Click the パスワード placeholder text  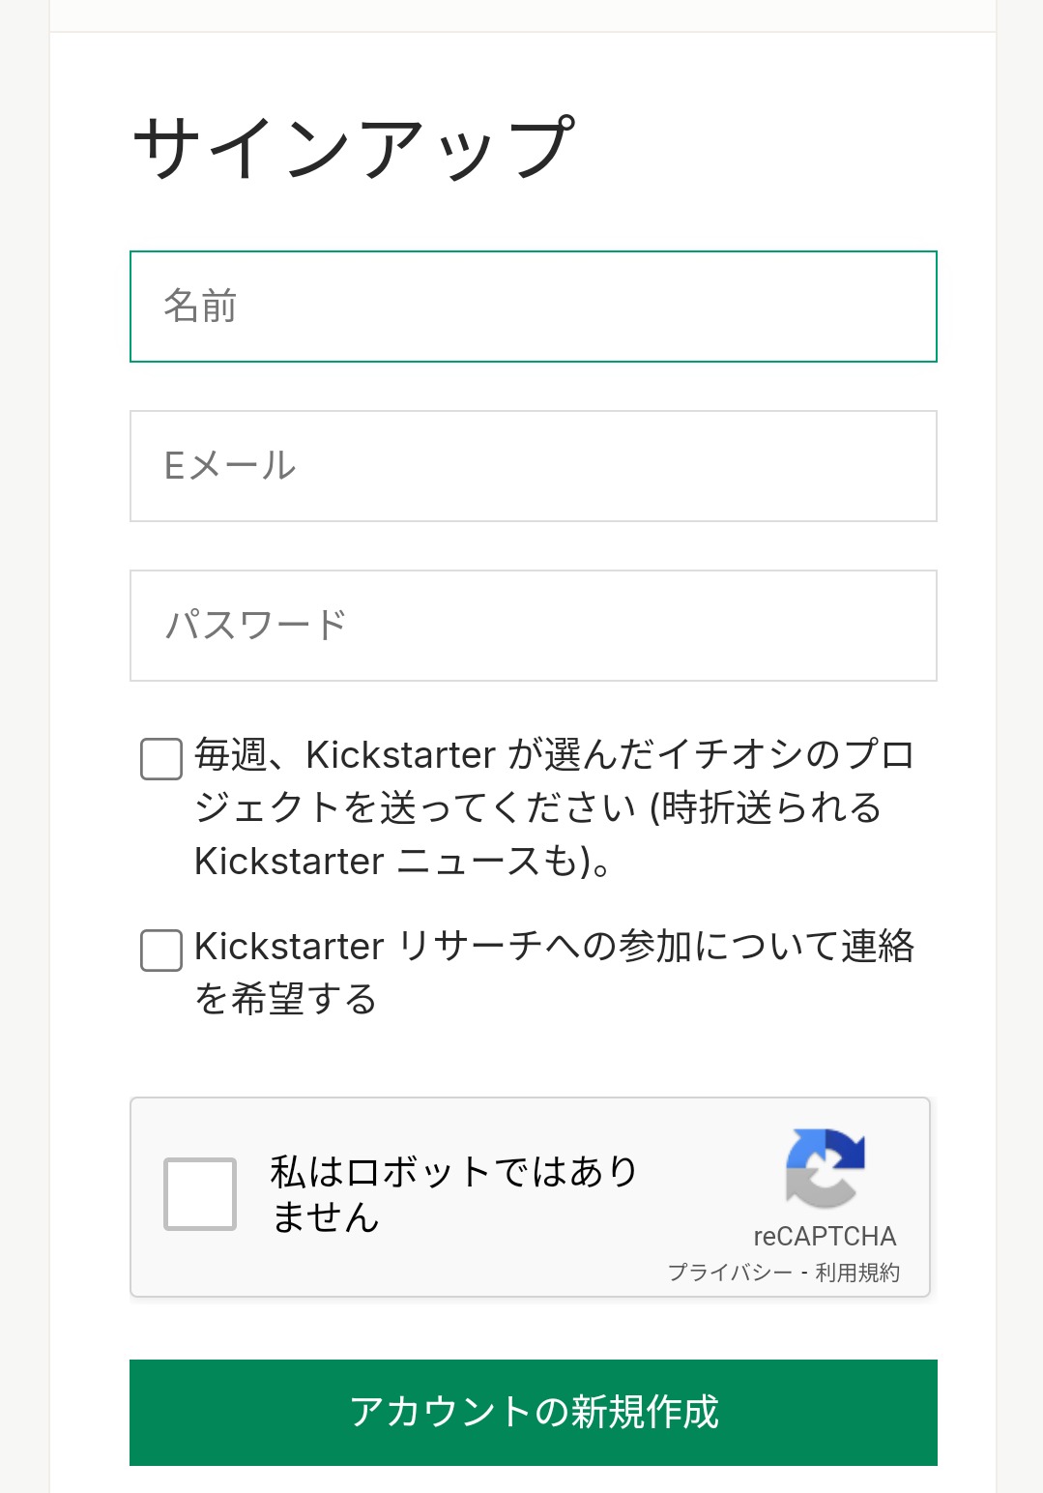click(255, 625)
